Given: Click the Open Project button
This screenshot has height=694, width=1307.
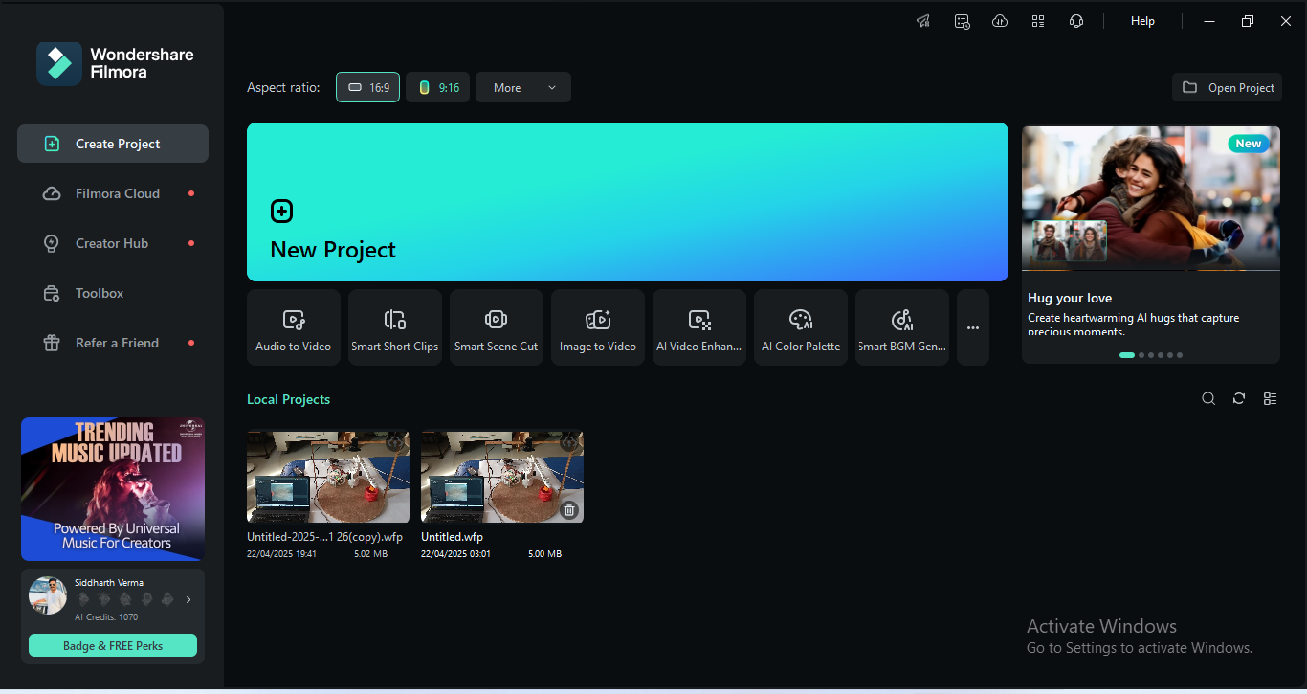Looking at the screenshot, I should (1227, 87).
